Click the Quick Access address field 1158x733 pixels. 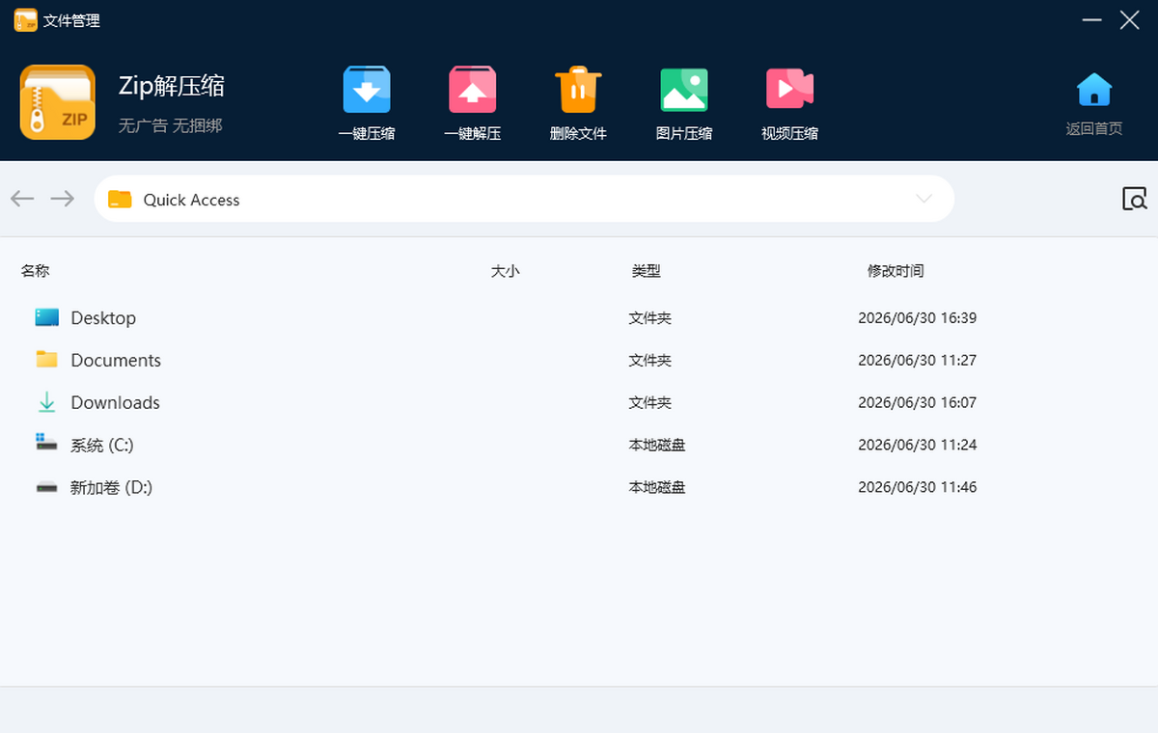point(524,199)
